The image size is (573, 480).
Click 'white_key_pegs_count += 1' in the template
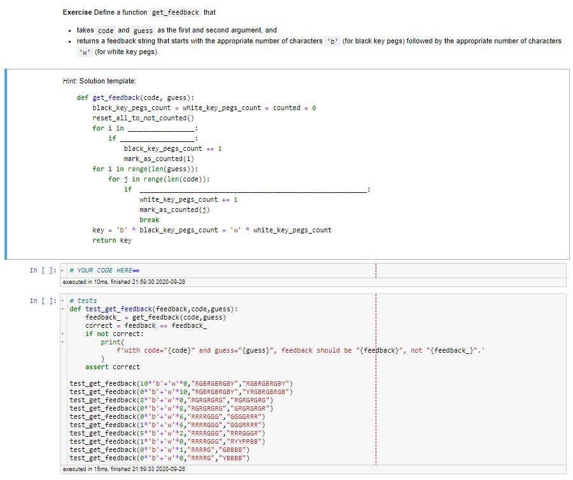click(188, 200)
